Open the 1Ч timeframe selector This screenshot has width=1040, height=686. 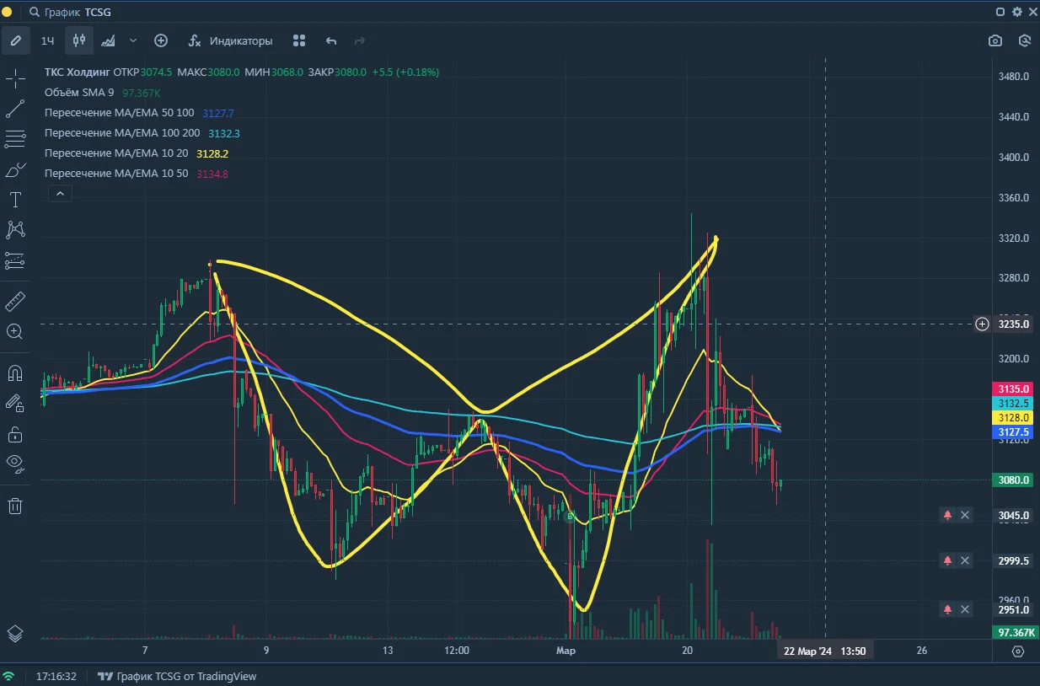(x=48, y=40)
